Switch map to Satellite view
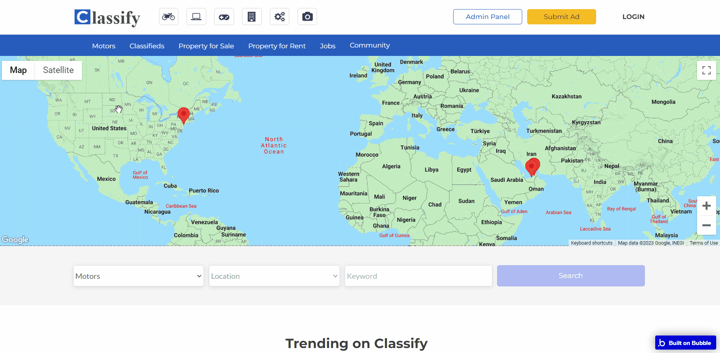Viewport: 720px width, 353px height. pos(58,70)
